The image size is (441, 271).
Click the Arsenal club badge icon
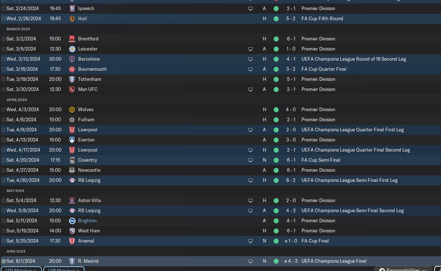tap(72, 241)
